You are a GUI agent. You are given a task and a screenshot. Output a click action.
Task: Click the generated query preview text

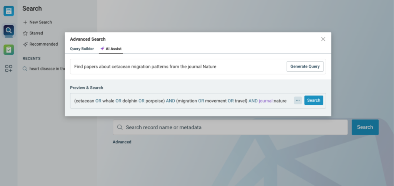click(180, 101)
